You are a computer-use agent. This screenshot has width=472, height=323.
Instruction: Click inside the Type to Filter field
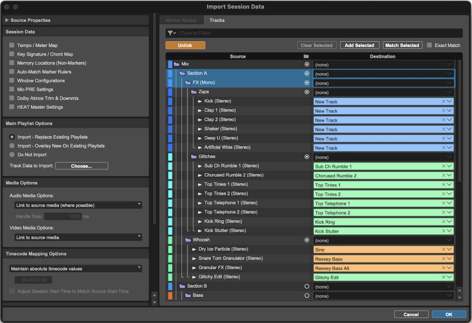click(212, 33)
